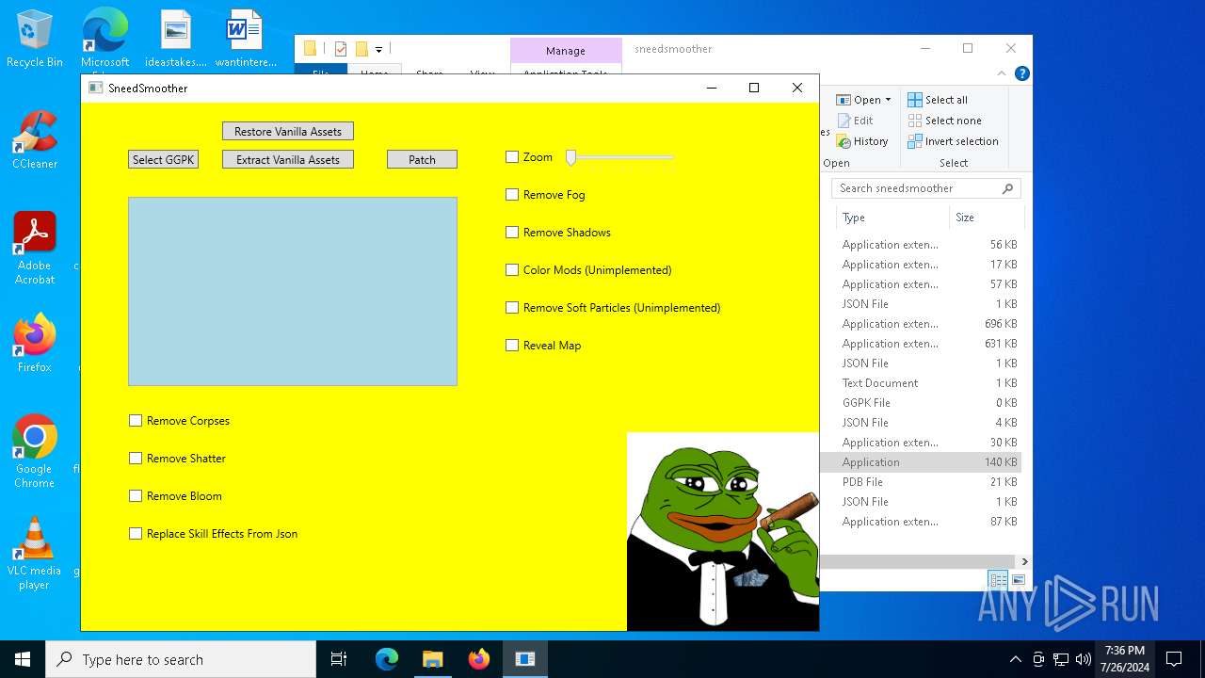1205x678 pixels.
Task: Click History in Explorer ribbon
Action: [x=862, y=141]
